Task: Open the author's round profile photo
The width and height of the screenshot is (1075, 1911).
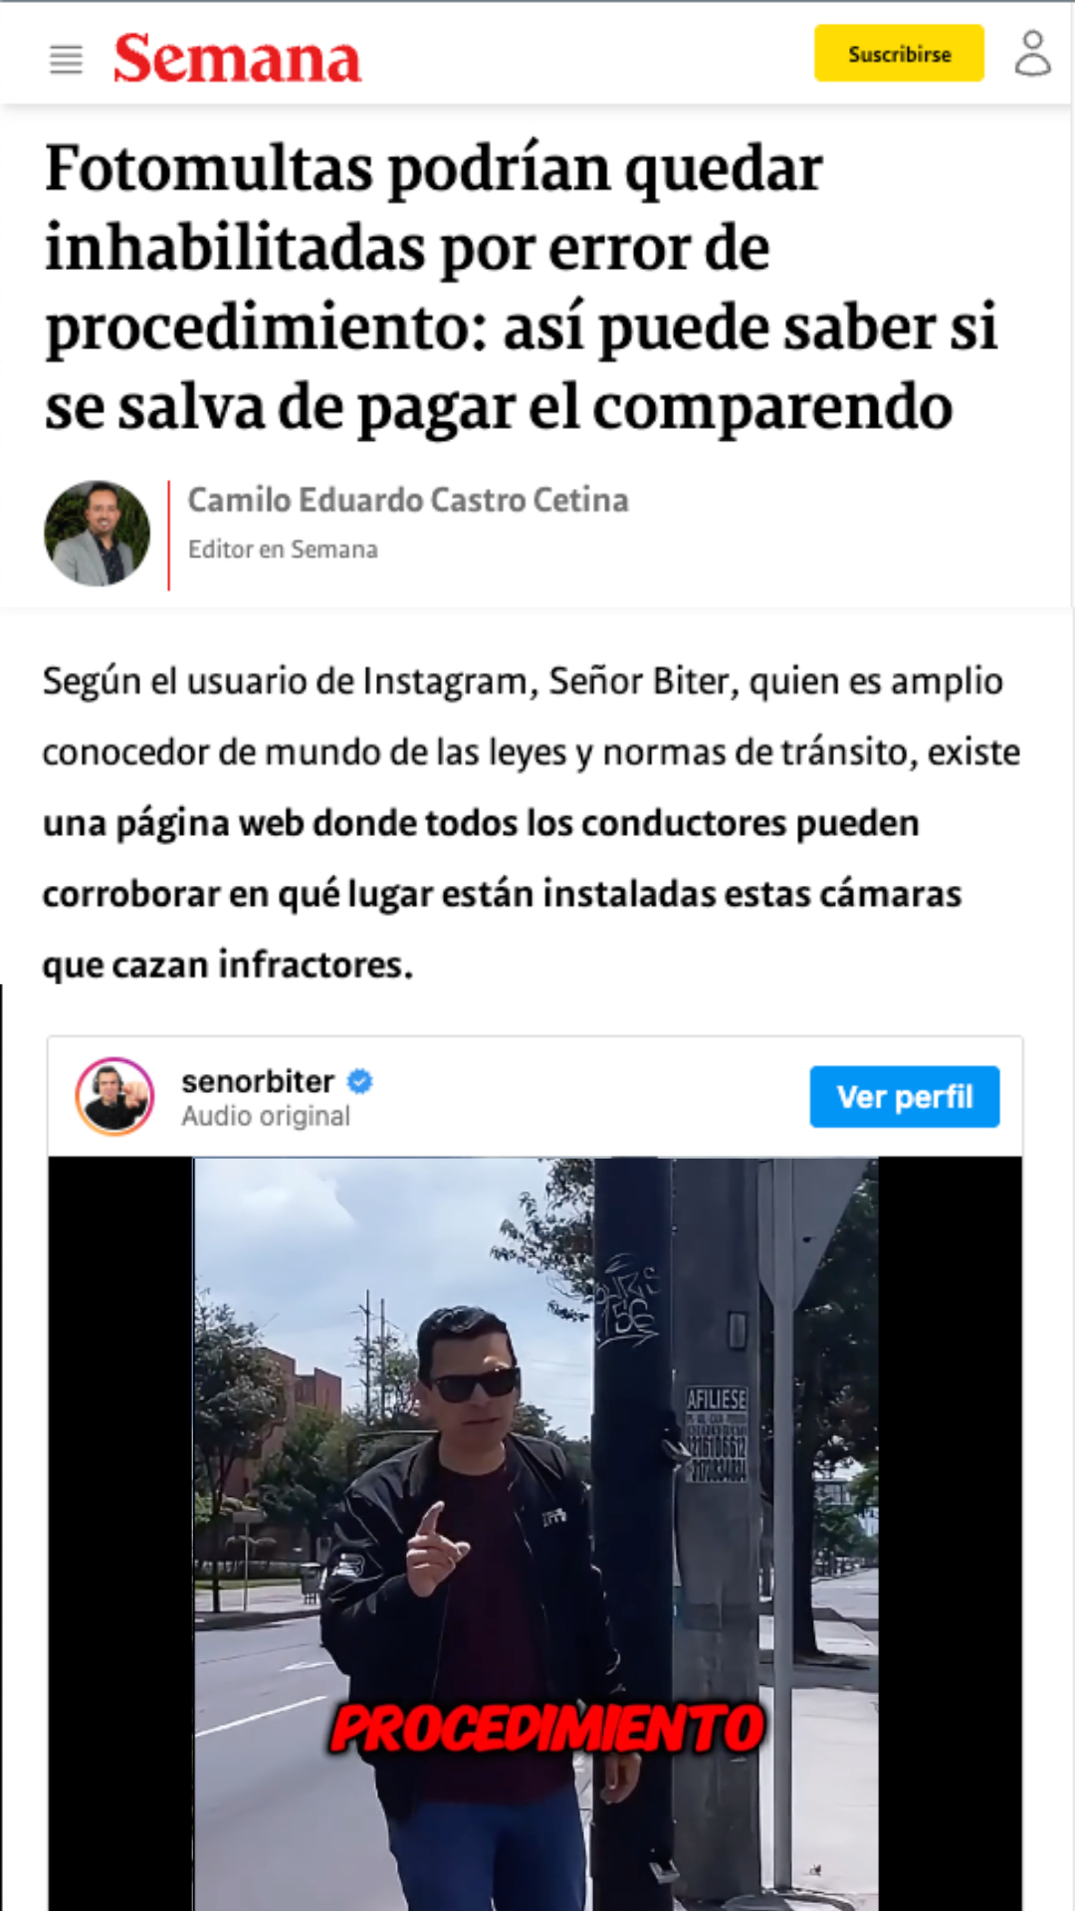Action: click(x=97, y=533)
